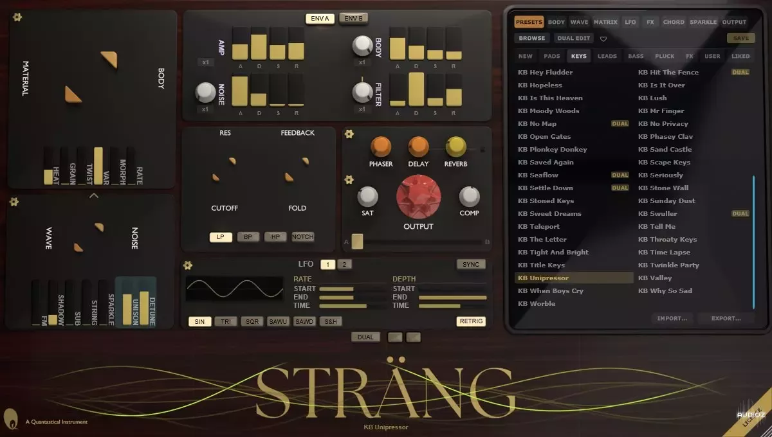Click the NOISE envelope amount knob
This screenshot has height=437, width=772.
(x=205, y=92)
